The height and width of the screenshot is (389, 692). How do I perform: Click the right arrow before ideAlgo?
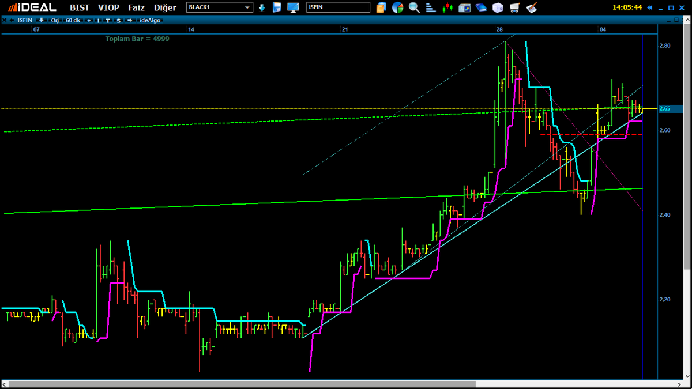pos(130,20)
